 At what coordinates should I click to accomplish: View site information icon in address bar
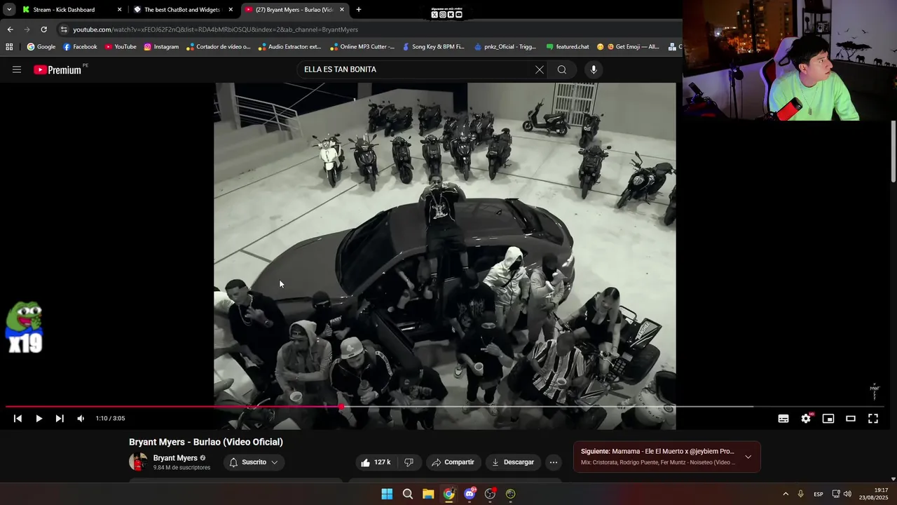pos(64,29)
